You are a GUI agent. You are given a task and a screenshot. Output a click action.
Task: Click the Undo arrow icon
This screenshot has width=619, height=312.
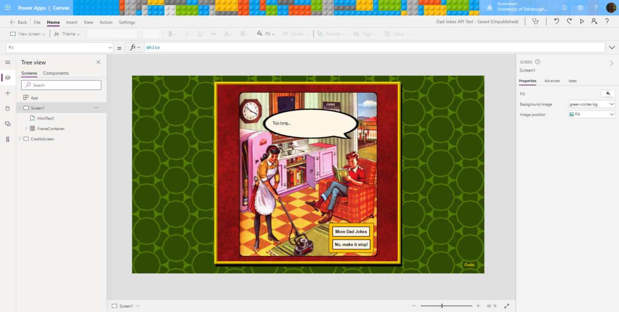tap(557, 21)
